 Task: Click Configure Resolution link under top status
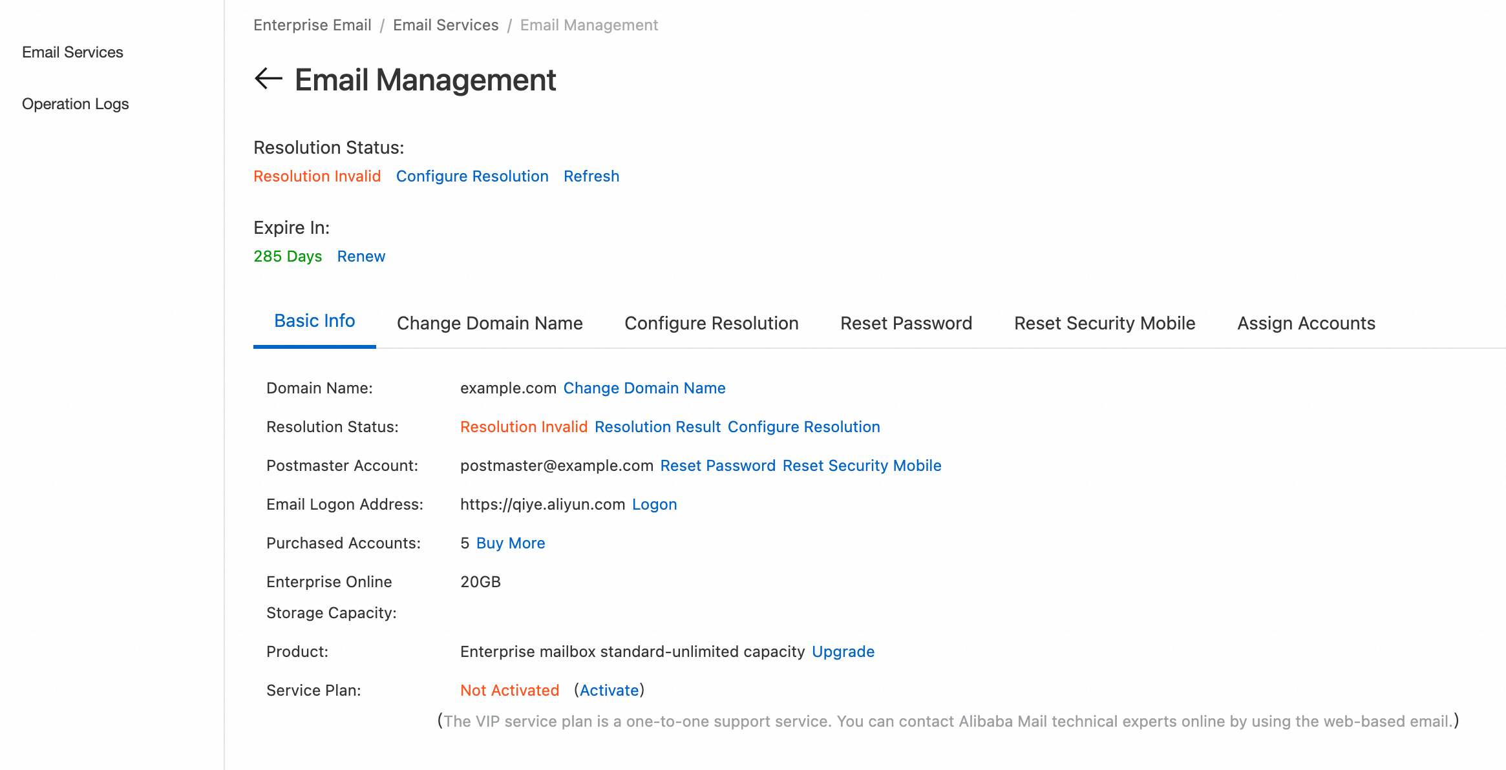[x=472, y=176]
